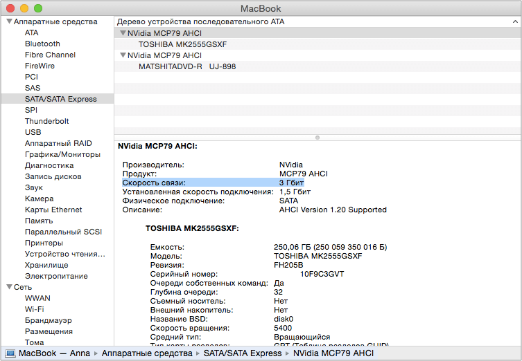Click the queue depth value 32
Screen dimensions: 522x361
click(278, 292)
